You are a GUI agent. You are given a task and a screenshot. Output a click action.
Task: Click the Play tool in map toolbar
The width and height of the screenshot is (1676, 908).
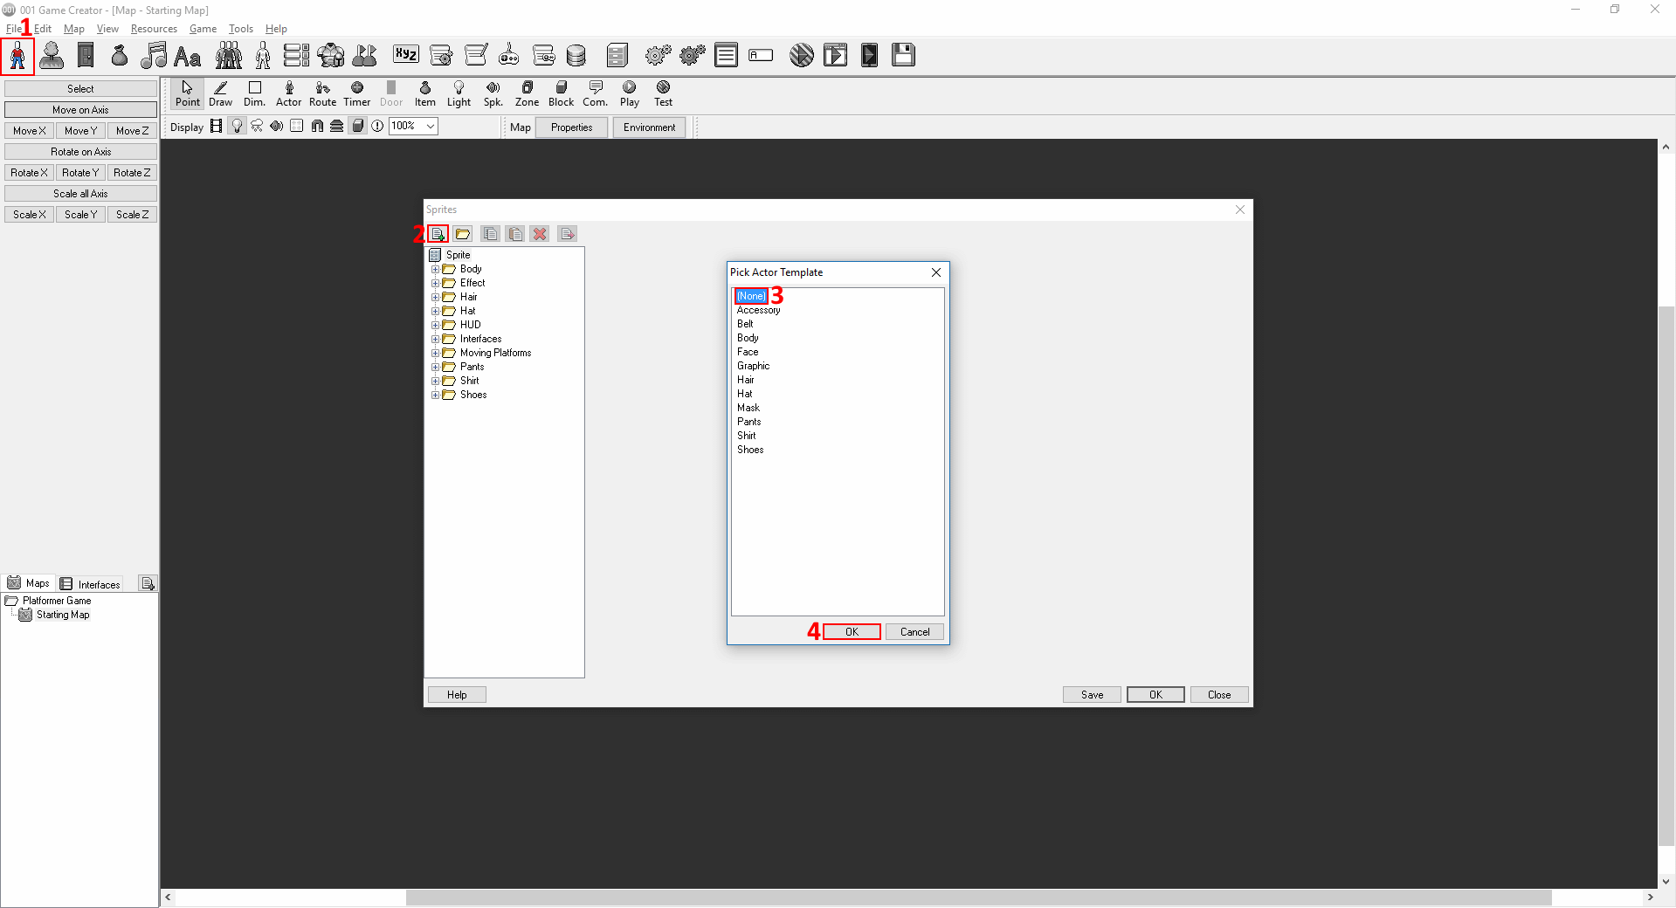630,93
